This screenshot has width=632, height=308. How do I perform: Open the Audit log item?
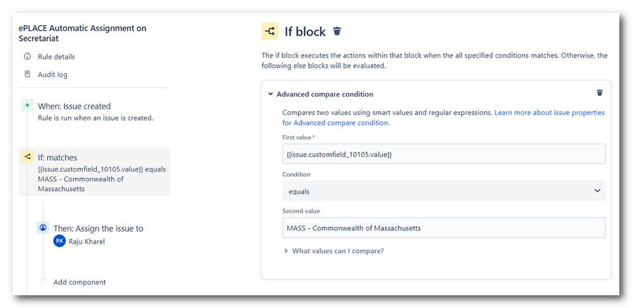[53, 74]
